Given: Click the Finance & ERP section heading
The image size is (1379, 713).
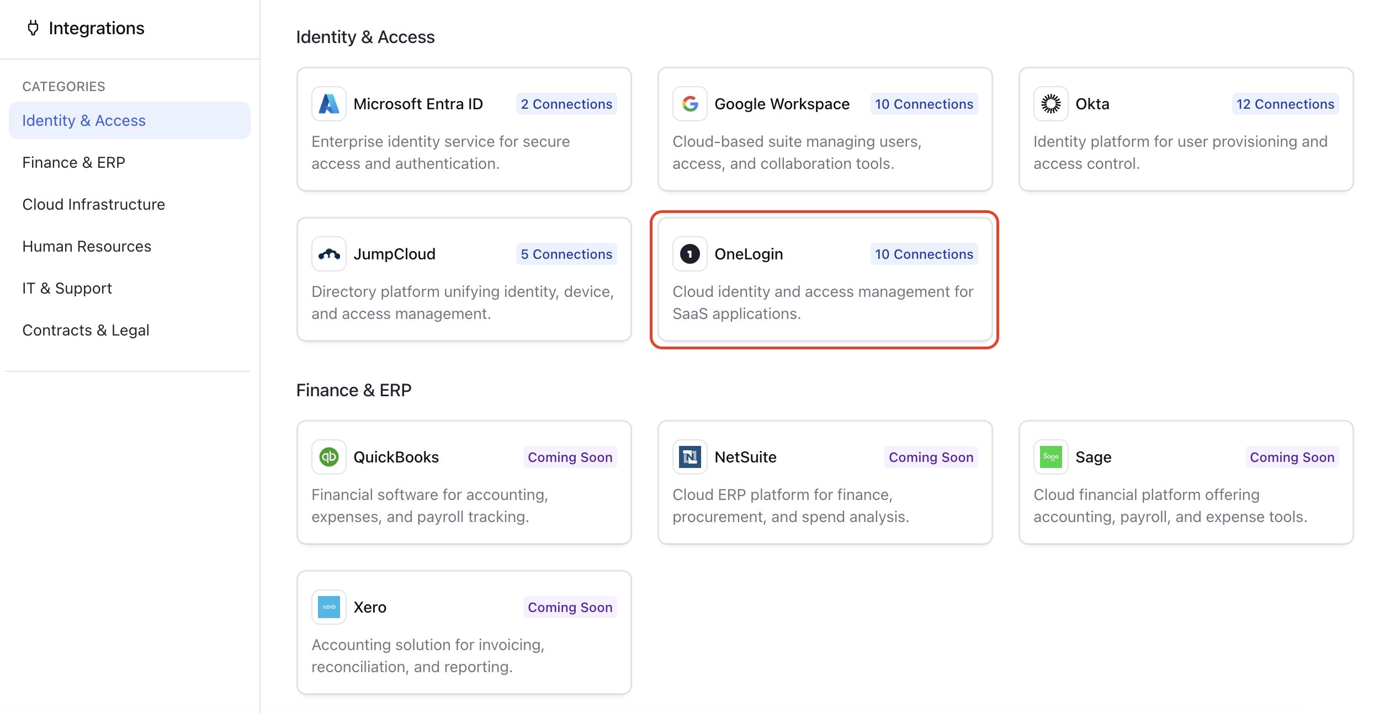Looking at the screenshot, I should click(x=354, y=390).
